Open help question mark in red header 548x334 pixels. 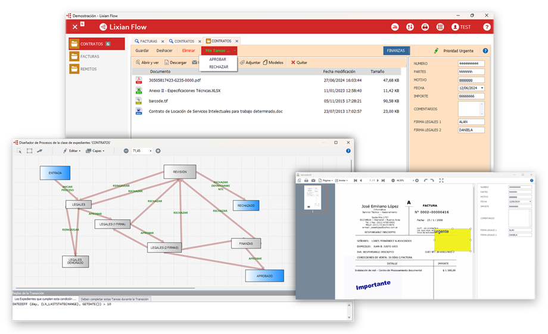click(x=487, y=27)
